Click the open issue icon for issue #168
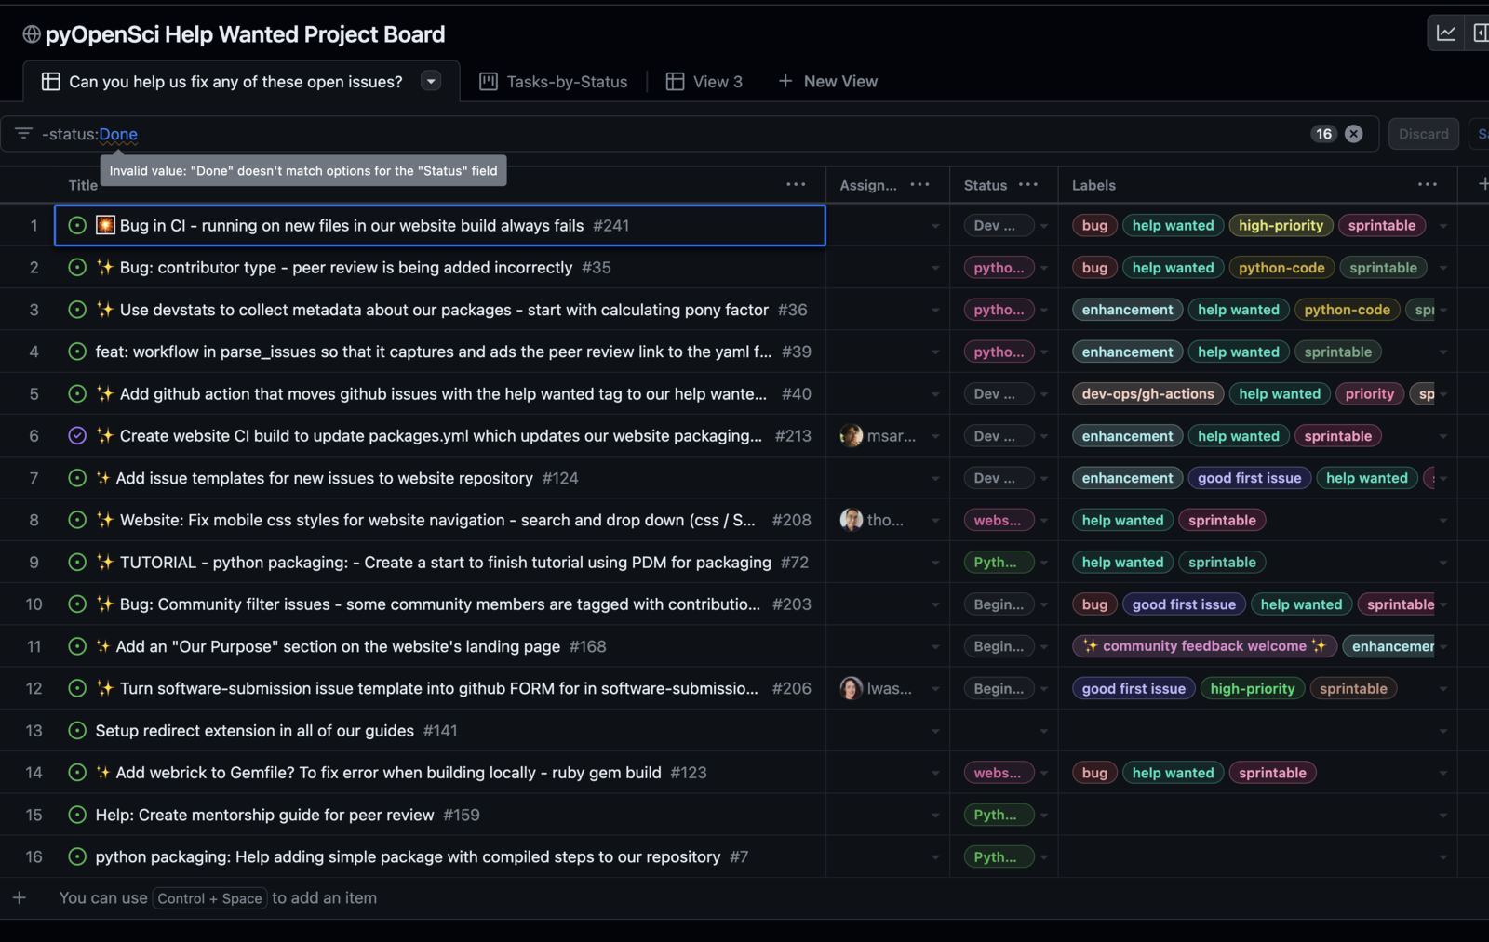The height and width of the screenshot is (942, 1489). (x=78, y=646)
